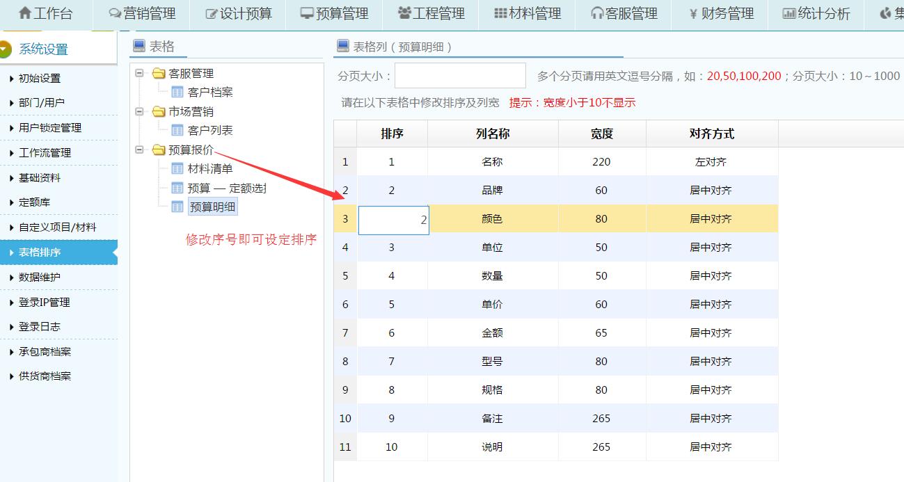Switch to the 预算管理 menu

[334, 13]
